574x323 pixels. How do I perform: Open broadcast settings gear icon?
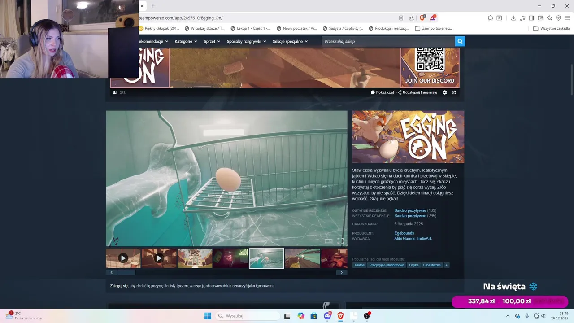(445, 92)
